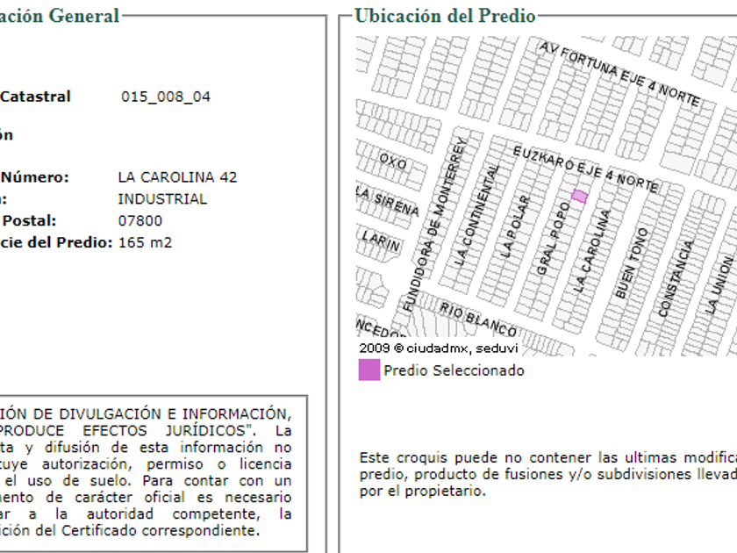
Task: Click the BUEN TONO street label
Action: coord(631,262)
